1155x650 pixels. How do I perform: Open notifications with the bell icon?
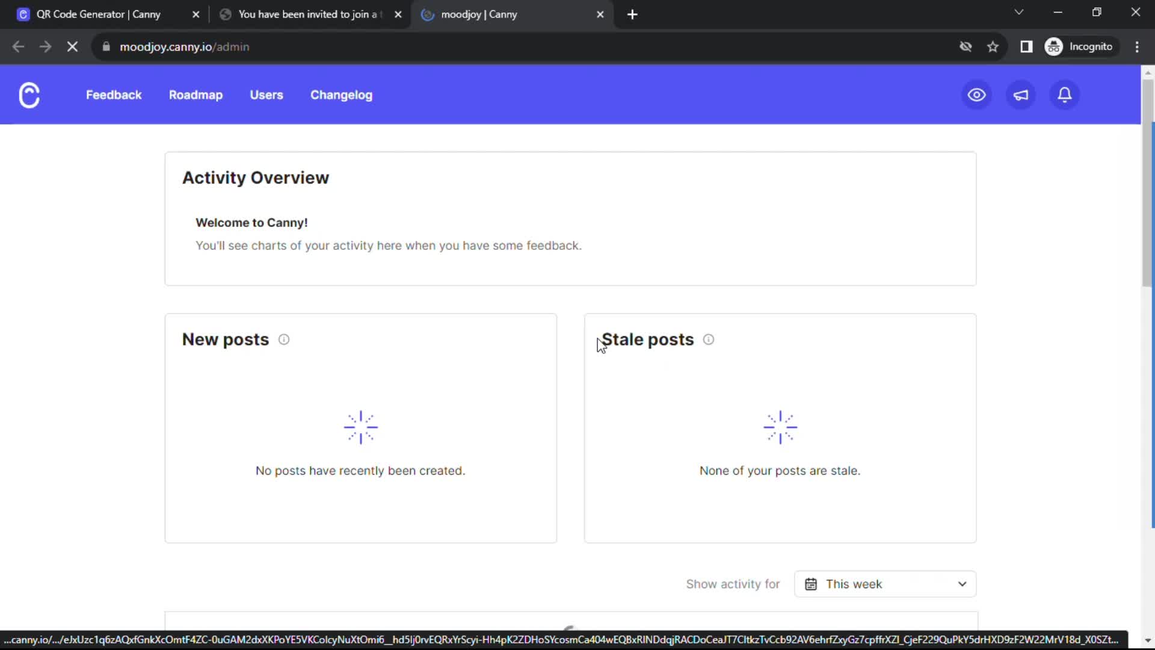pos(1064,94)
